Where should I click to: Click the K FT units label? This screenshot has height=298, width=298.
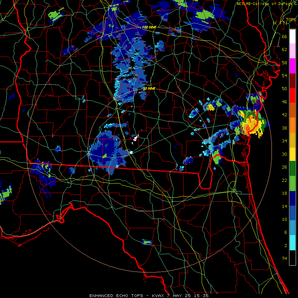280,23
